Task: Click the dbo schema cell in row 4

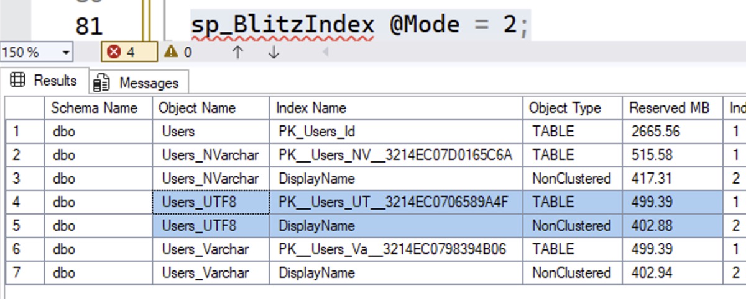Action: (x=98, y=202)
